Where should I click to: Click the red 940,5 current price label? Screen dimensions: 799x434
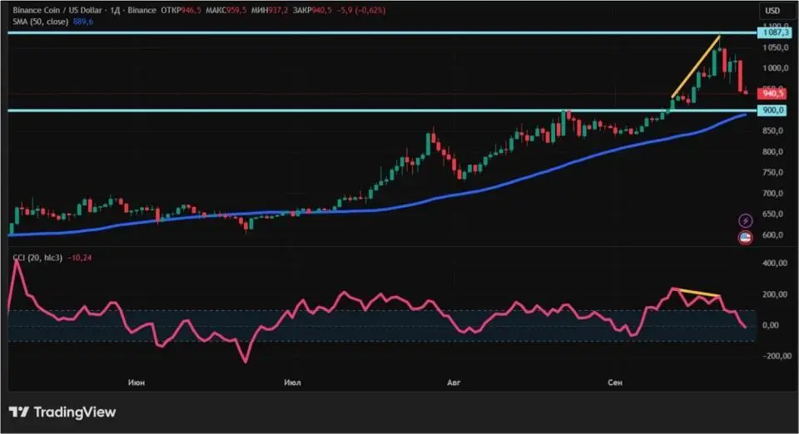(x=772, y=94)
